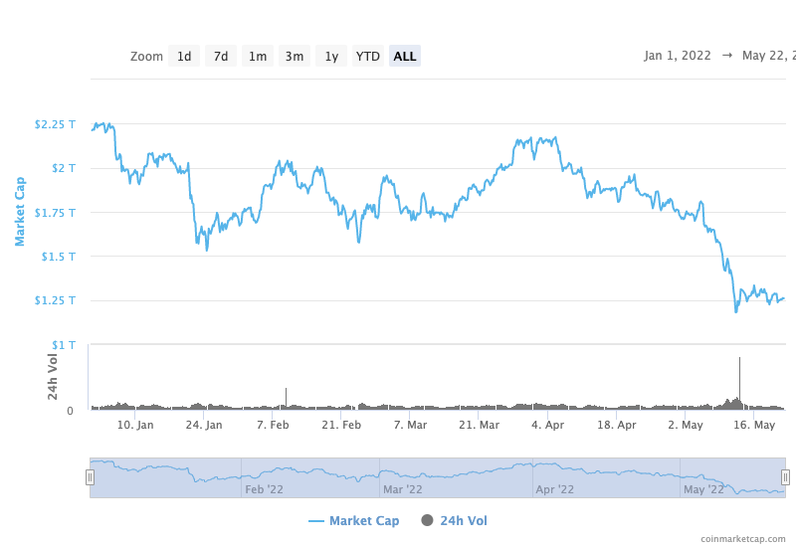This screenshot has height=547, width=796.
Task: Grab the left navigator range handle
Action: pos(90,477)
